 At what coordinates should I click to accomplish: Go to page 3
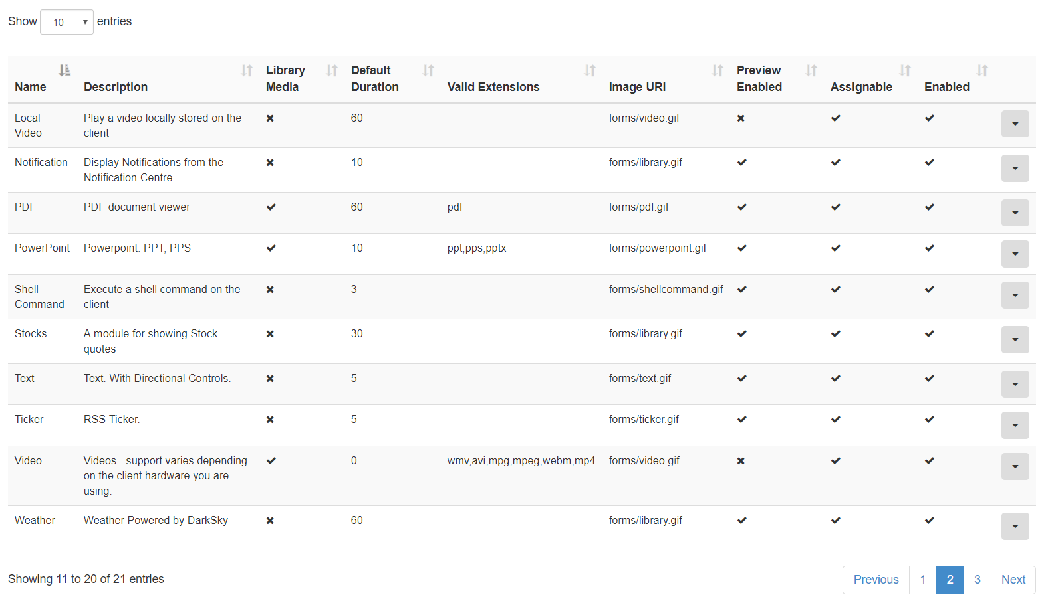point(978,580)
